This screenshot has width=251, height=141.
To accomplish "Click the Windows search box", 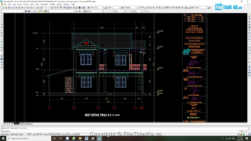I will [x=29, y=138].
